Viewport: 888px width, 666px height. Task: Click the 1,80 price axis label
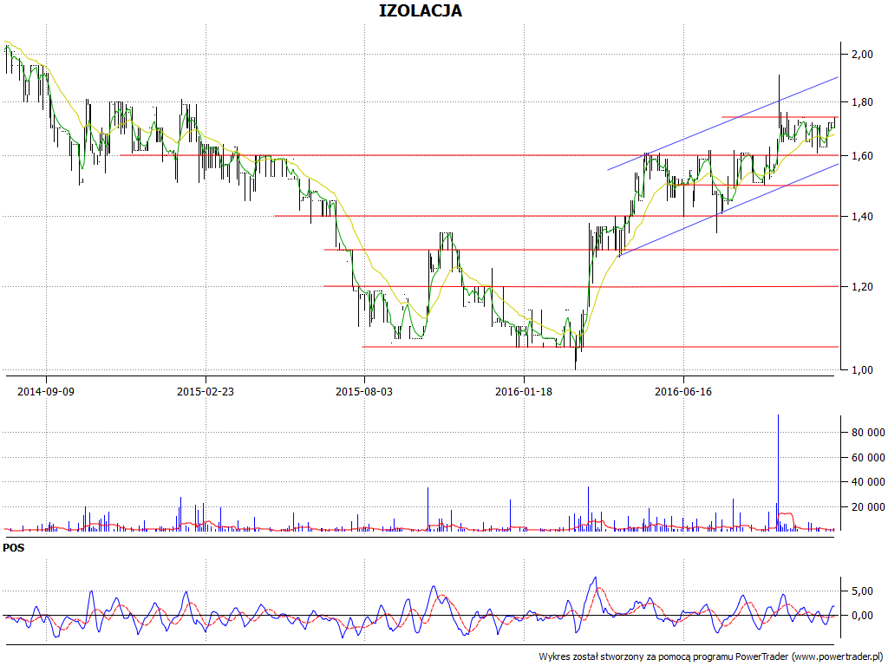(x=862, y=102)
